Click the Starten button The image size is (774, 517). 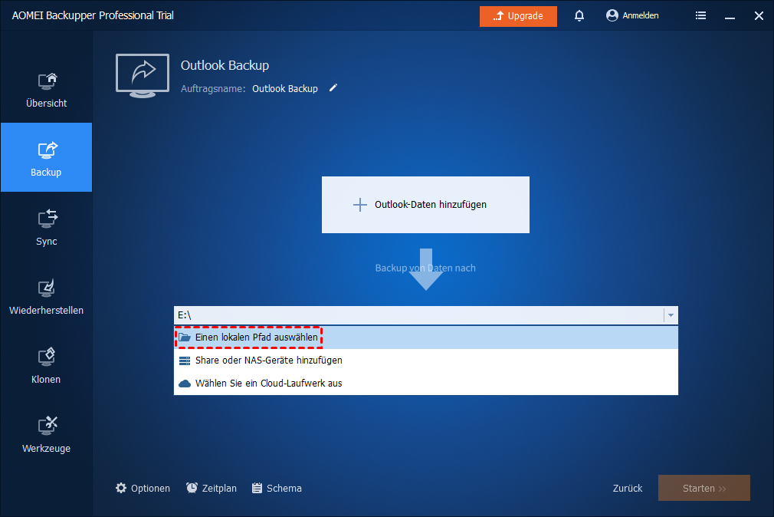pyautogui.click(x=704, y=489)
